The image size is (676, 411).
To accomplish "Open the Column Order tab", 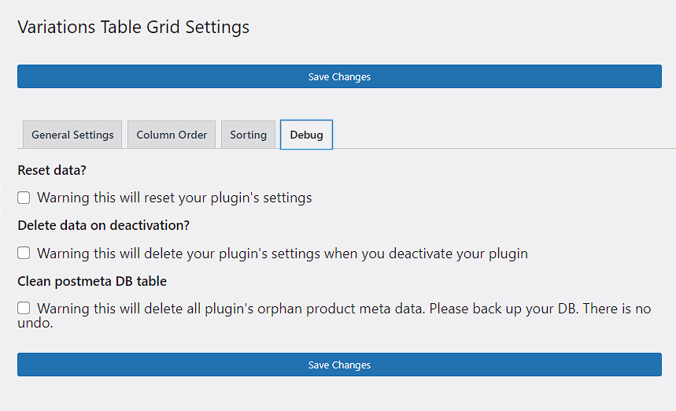I will 172,135.
